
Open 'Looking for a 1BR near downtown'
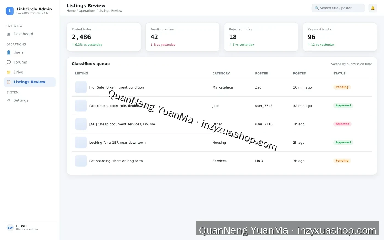tap(117, 142)
